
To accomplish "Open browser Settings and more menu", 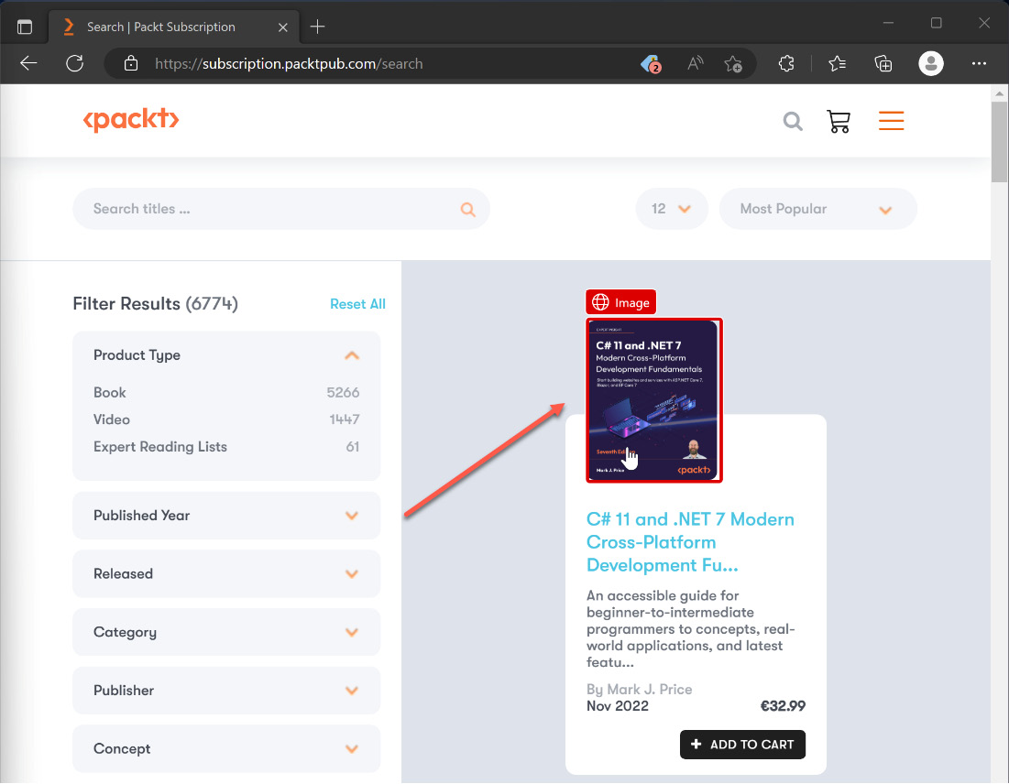I will coord(979,63).
